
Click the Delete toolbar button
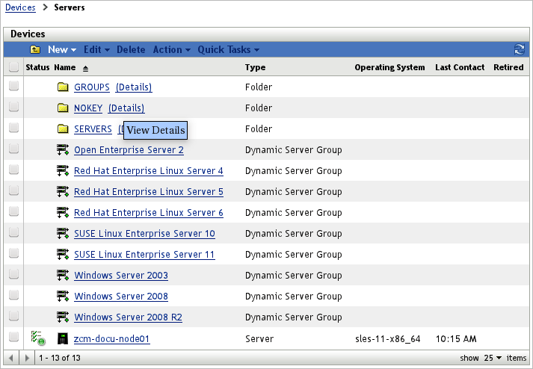coord(131,50)
